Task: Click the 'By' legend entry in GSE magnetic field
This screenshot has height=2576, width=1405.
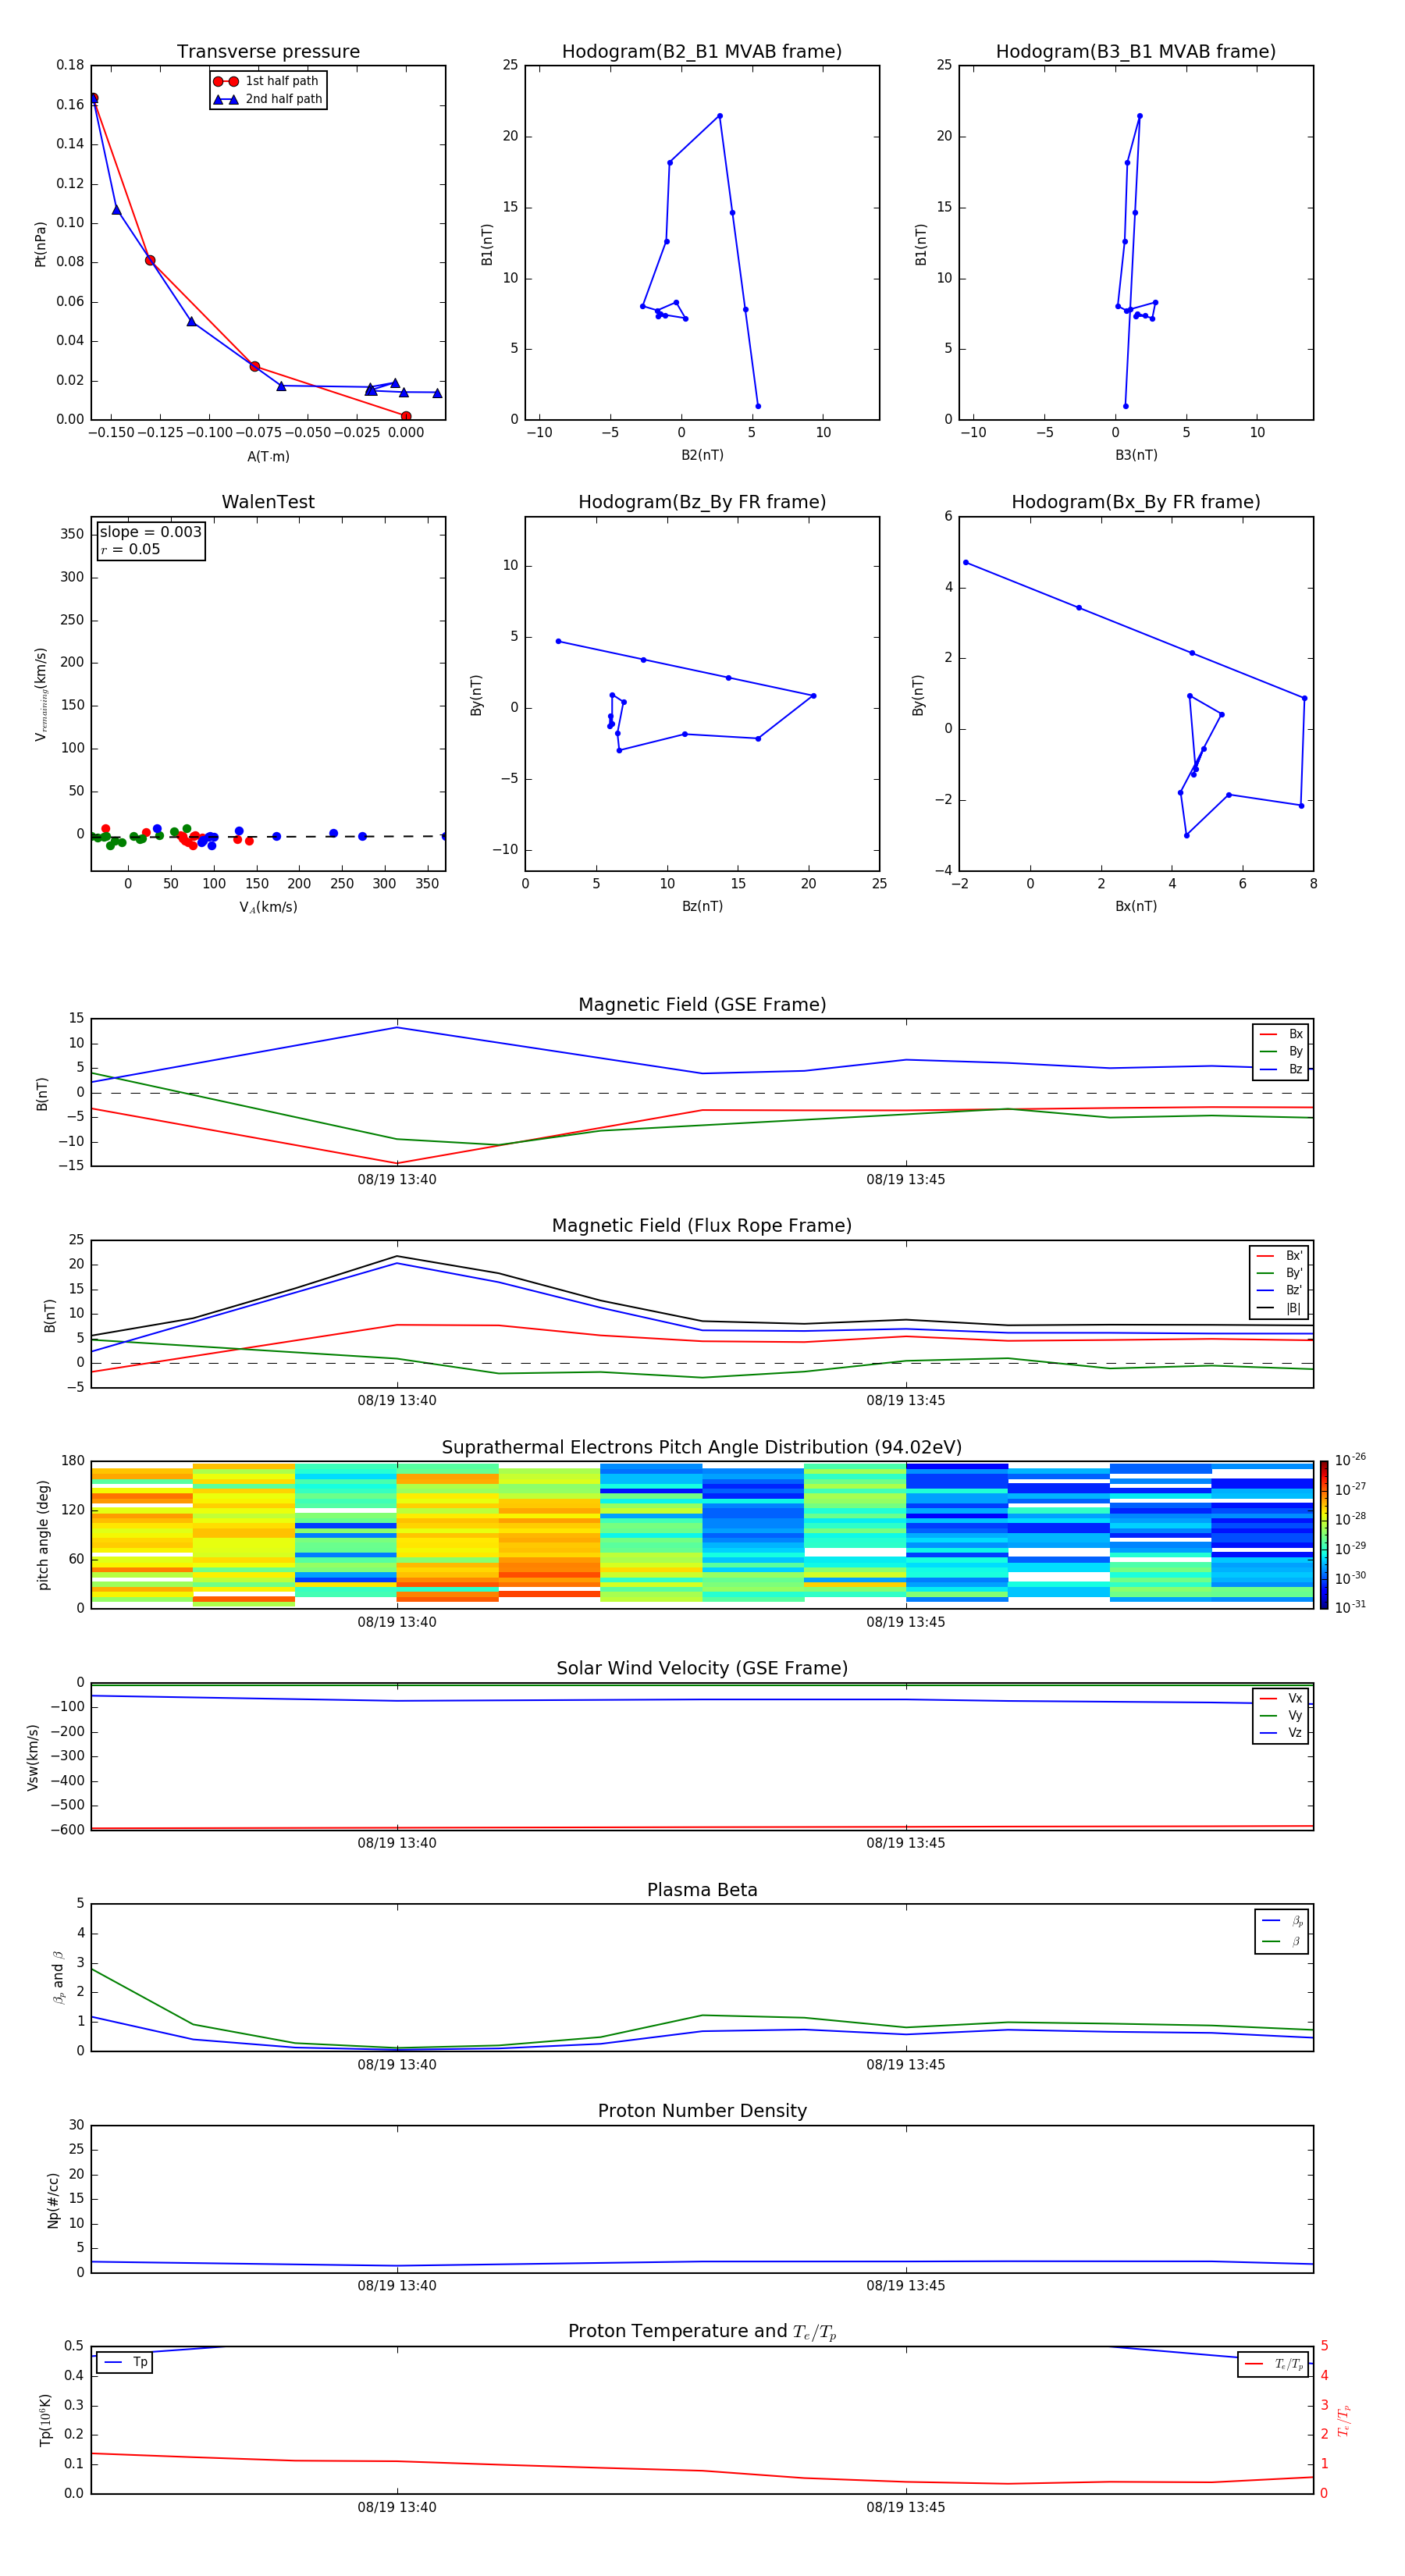Action: [x=1281, y=1052]
